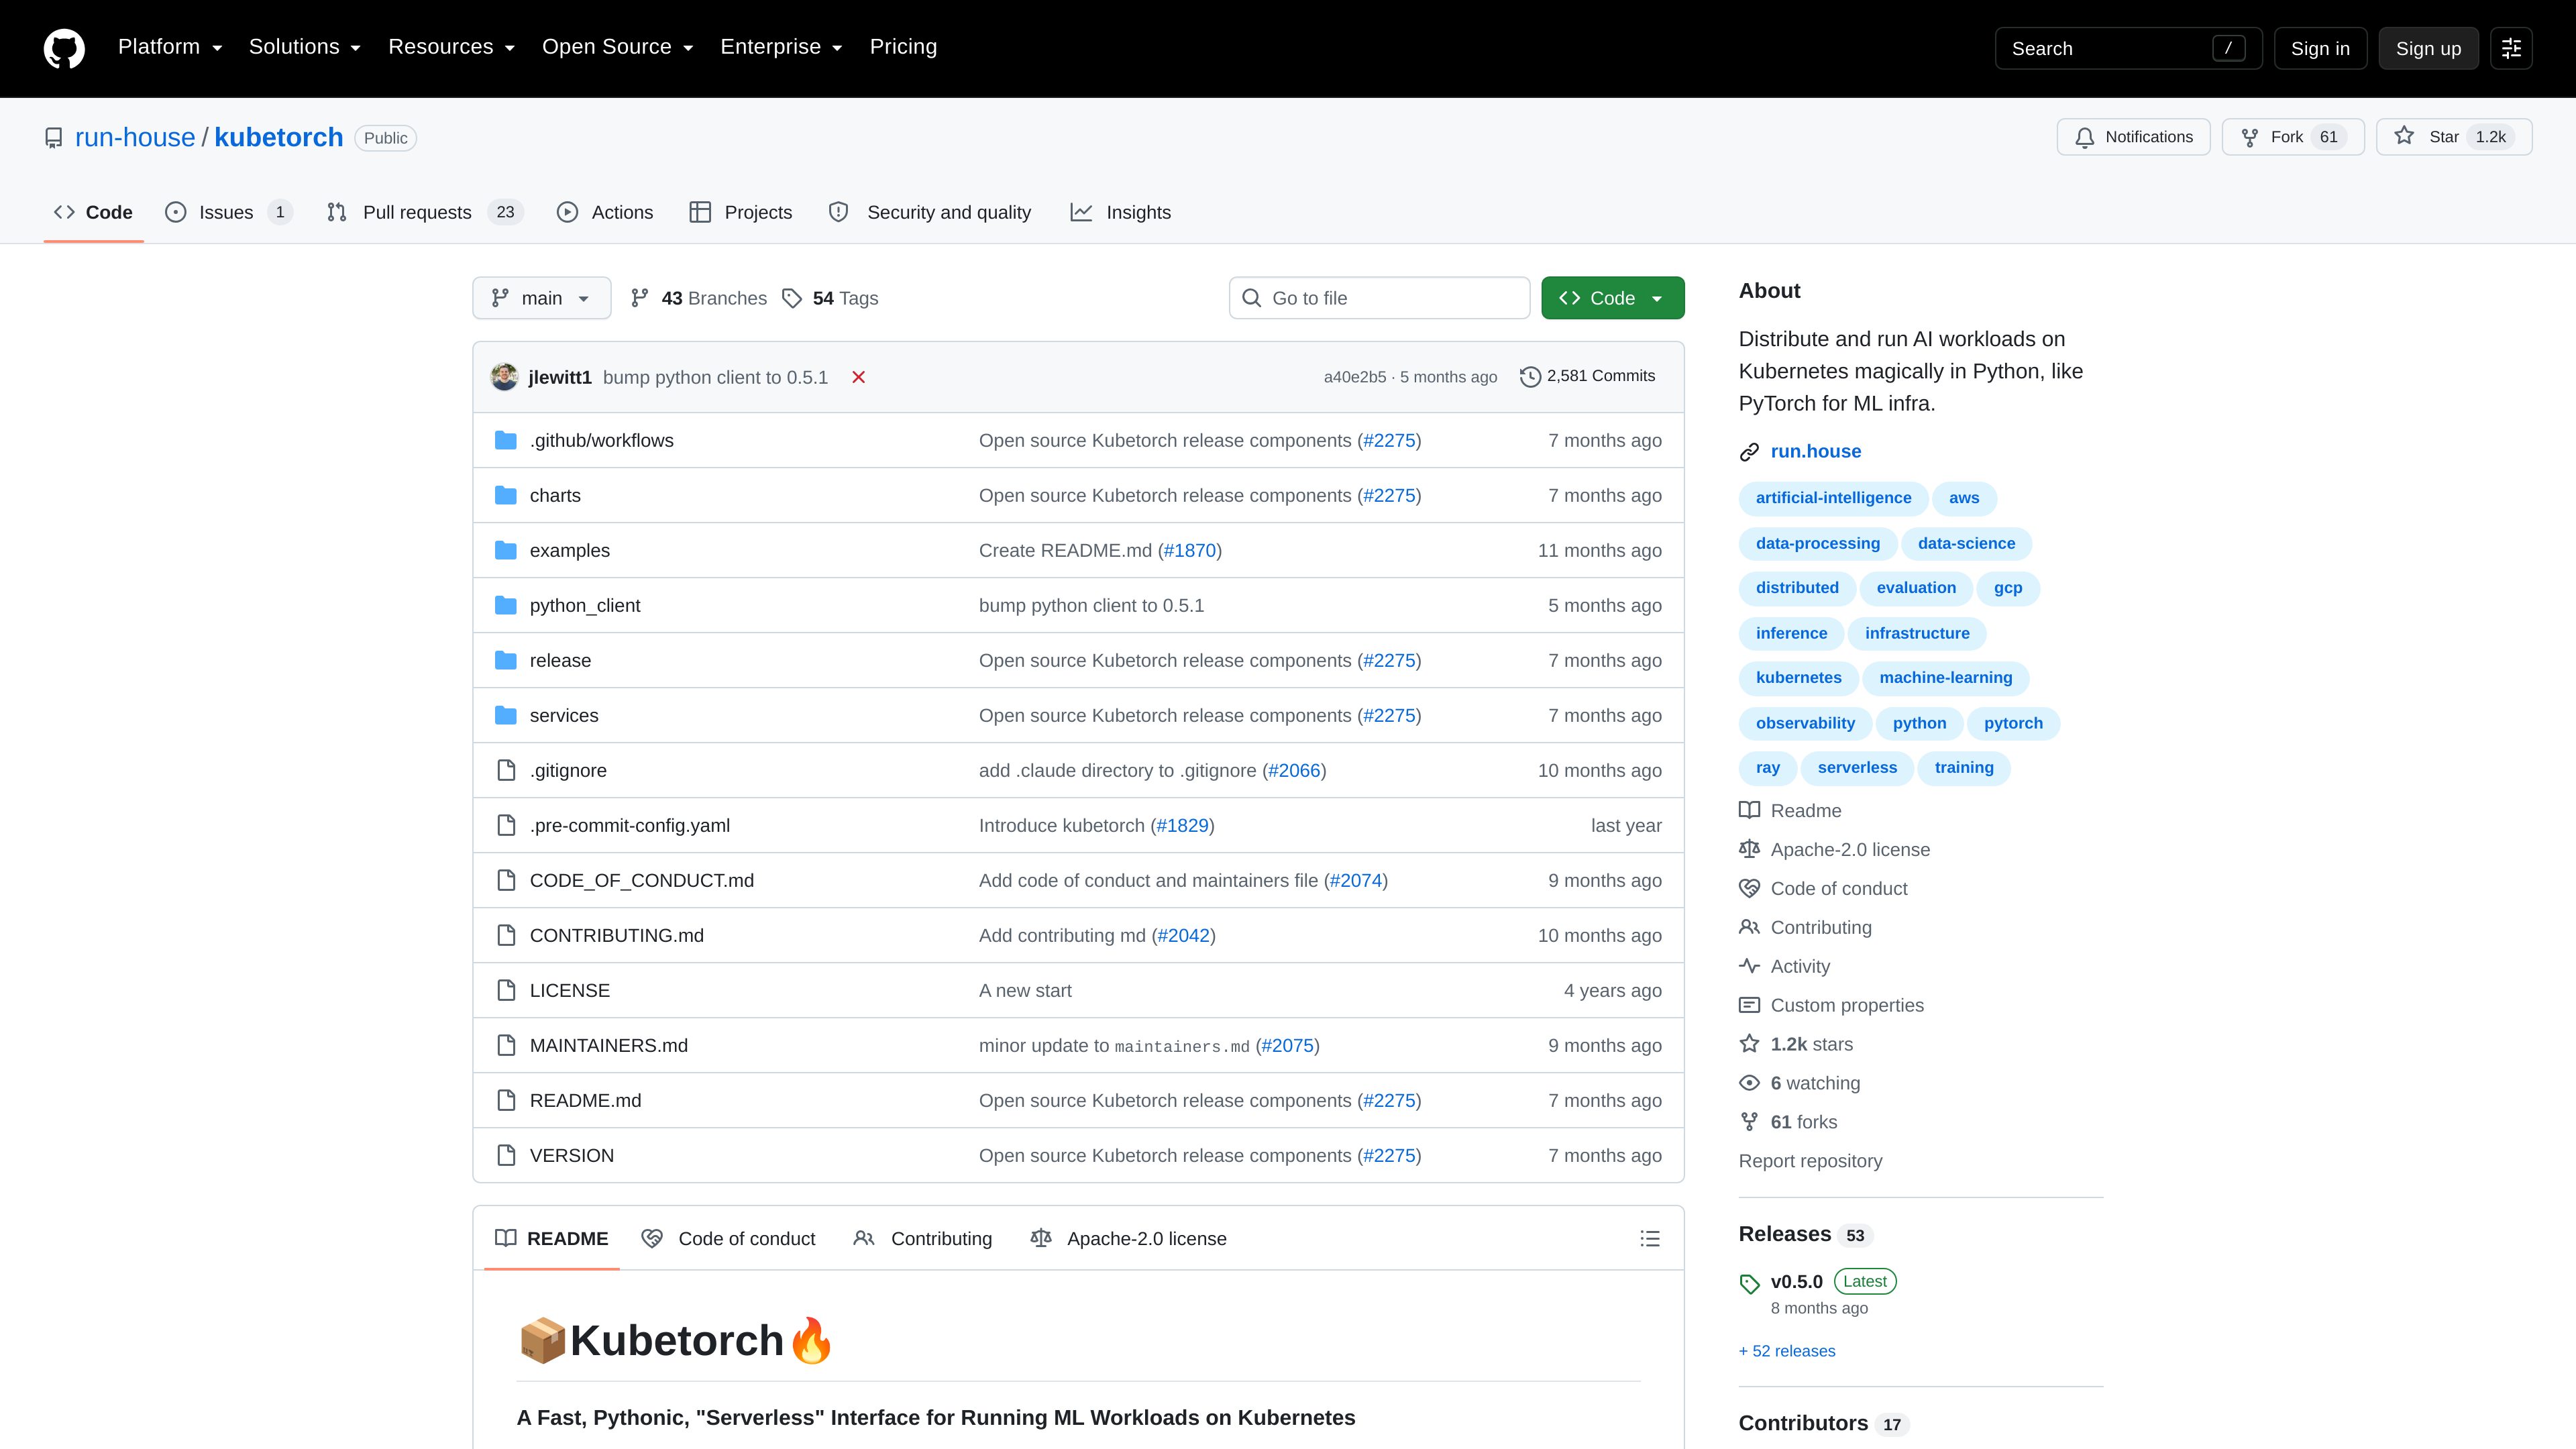The image size is (2576, 1449).
Task: Expand the Solutions menu in header
Action: coord(305,47)
